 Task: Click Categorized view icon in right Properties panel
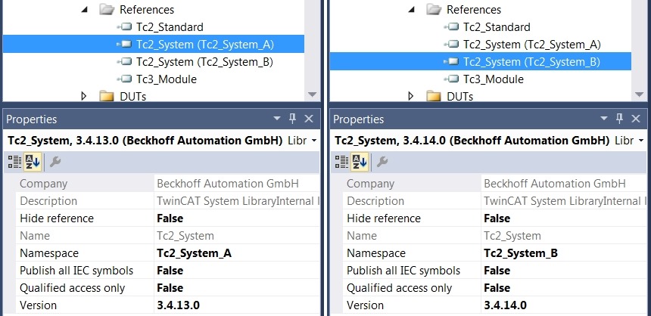342,162
